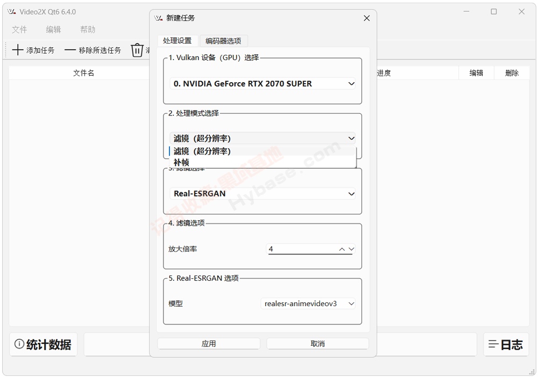Click the logo icon in 新建任务 dialog title
This screenshot has height=377, width=539.
pyautogui.click(x=159, y=18)
